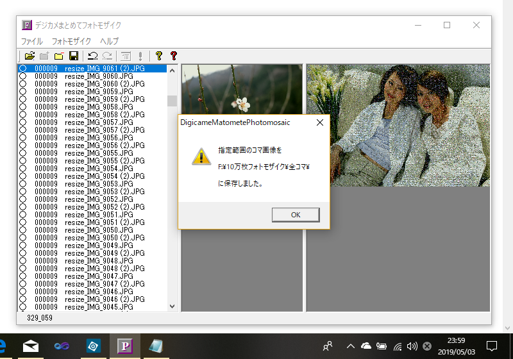Click the yellow warning triangle in dialog
This screenshot has width=513, height=359.
(x=201, y=156)
